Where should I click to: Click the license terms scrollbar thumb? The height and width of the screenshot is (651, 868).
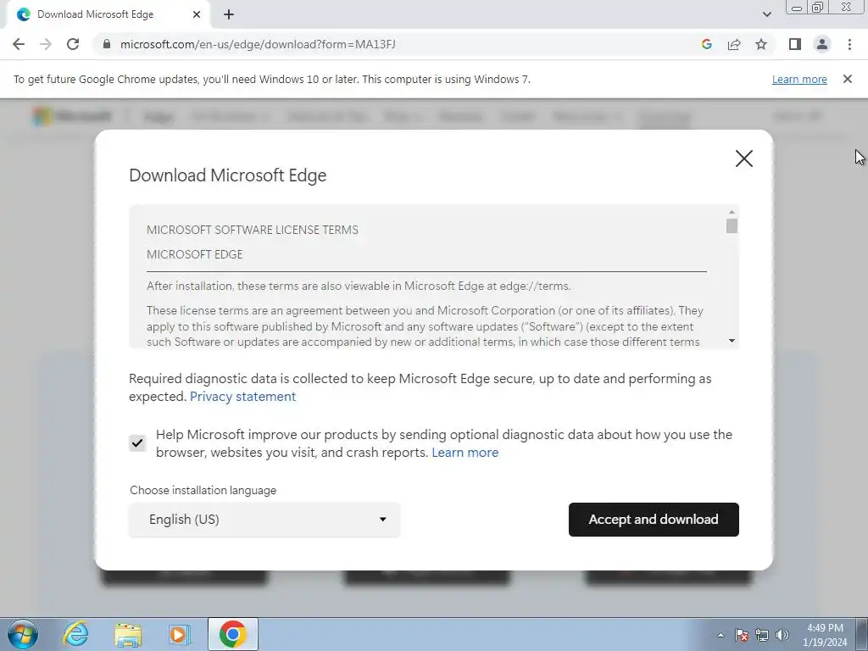(x=732, y=225)
